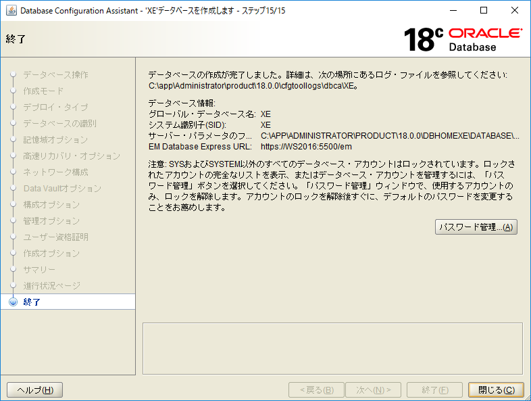Screen dimensions: 531x401
Task: Select the Data Vaultオプション step
Action: (62, 189)
